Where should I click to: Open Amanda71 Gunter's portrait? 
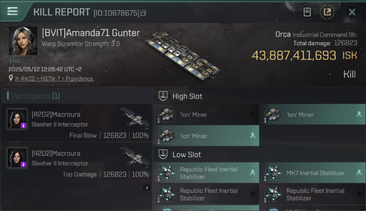tap(23, 41)
